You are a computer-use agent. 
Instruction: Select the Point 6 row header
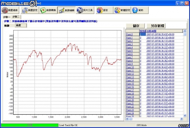click(132, 54)
